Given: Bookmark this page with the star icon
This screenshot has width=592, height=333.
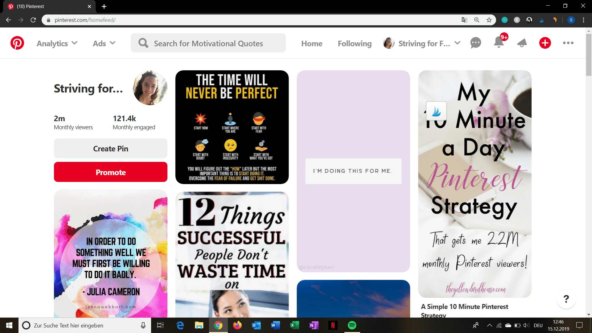Looking at the screenshot, I should pyautogui.click(x=489, y=20).
